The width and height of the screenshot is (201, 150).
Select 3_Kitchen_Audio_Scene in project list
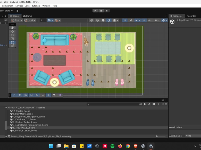[25, 122]
